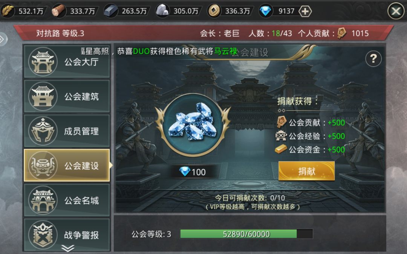This screenshot has width=407, height=254.
Task: Open the 公会名城 section
Action: coord(67,200)
